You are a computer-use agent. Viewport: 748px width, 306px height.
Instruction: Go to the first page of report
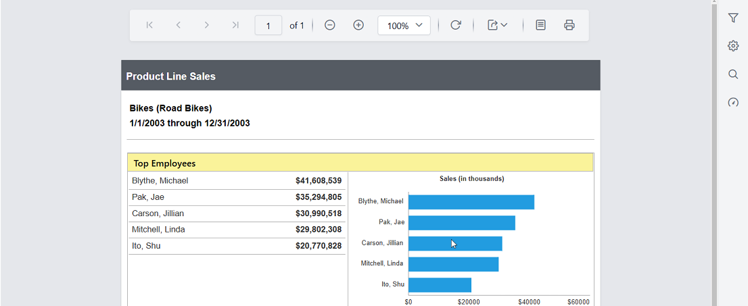[x=149, y=25]
